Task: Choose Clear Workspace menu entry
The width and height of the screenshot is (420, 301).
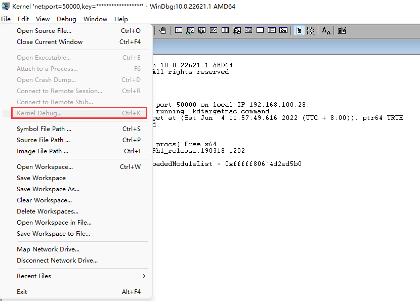Action: [x=76, y=200]
